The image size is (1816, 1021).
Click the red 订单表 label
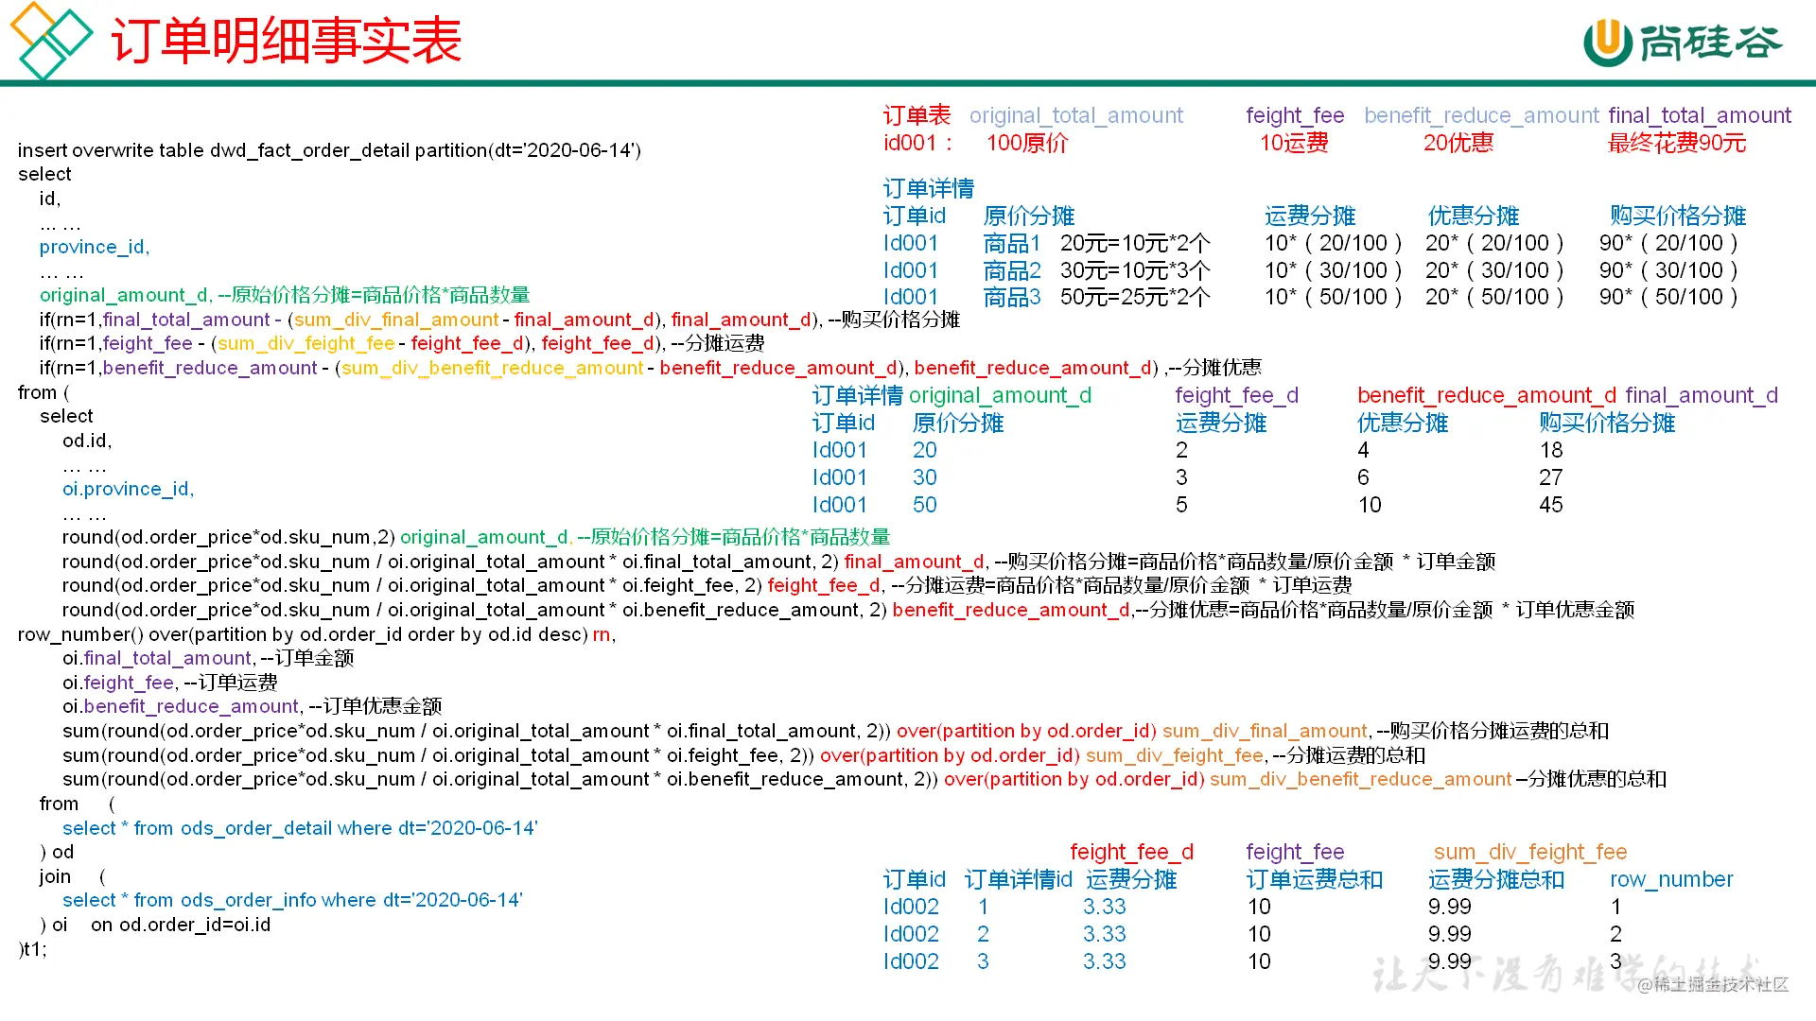click(917, 115)
